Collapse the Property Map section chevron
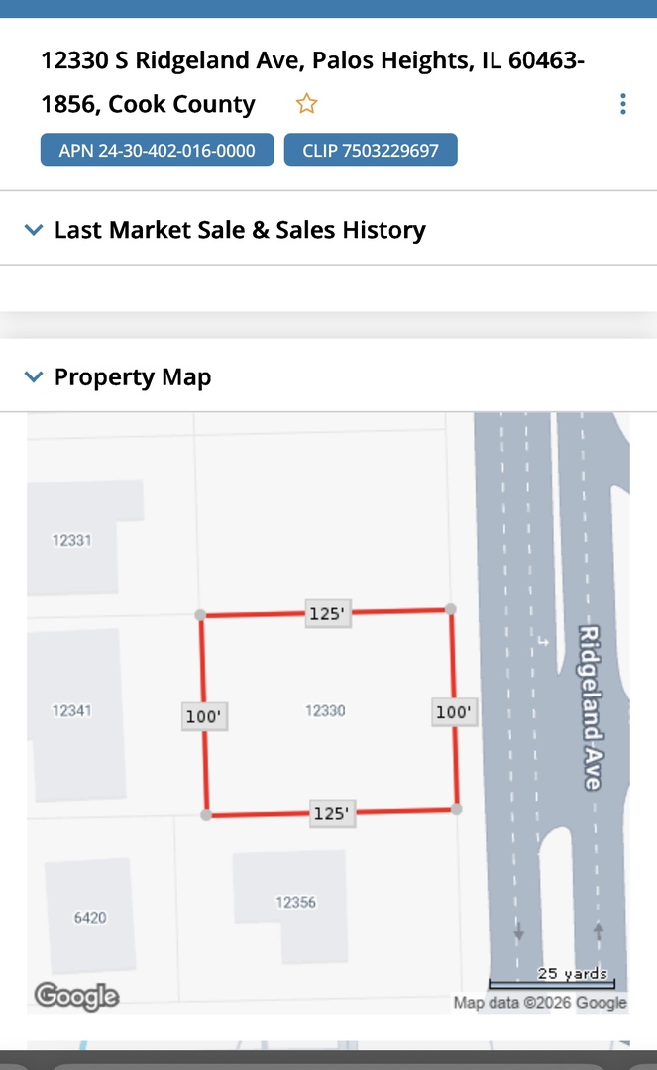 (x=34, y=377)
